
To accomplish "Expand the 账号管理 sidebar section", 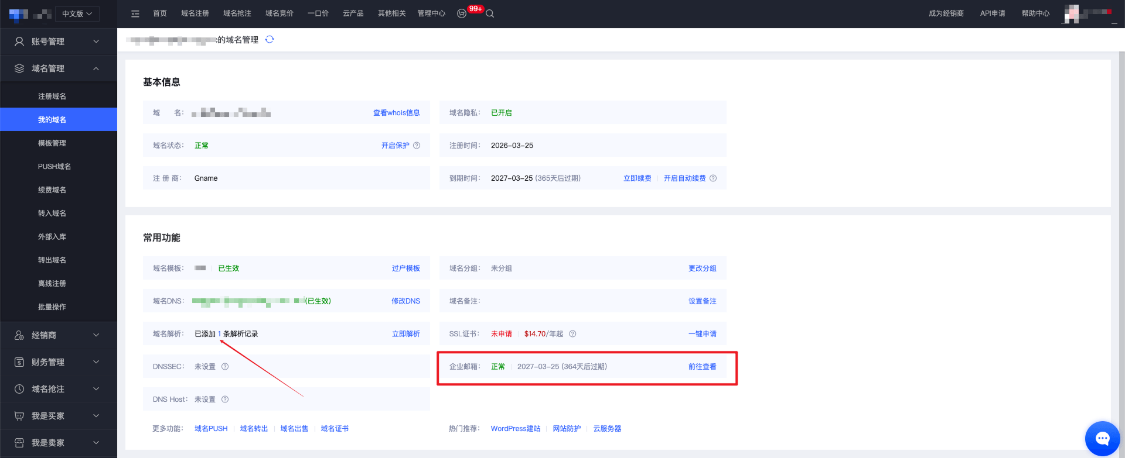I will click(x=59, y=42).
